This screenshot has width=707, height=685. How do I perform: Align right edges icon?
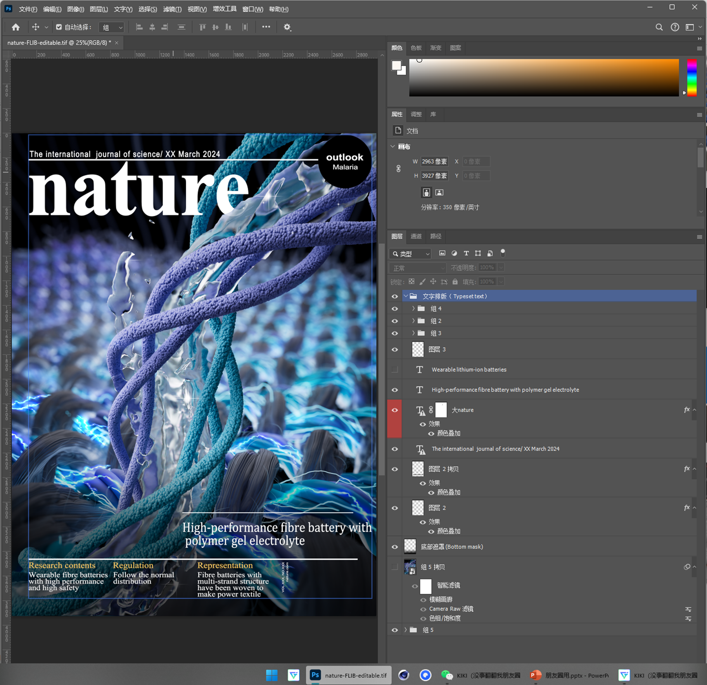165,27
